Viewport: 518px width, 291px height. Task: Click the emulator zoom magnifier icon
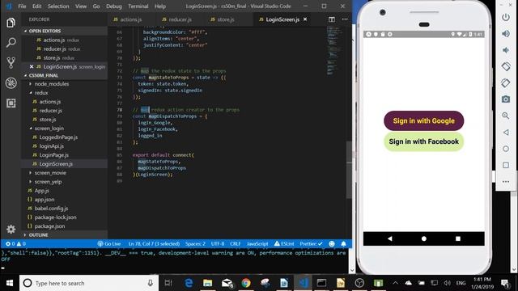[505, 116]
